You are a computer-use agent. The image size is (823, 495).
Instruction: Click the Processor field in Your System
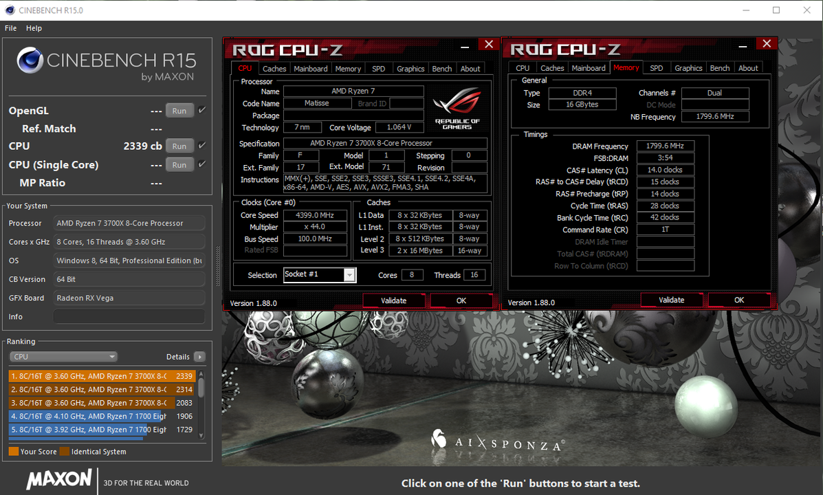coord(129,223)
